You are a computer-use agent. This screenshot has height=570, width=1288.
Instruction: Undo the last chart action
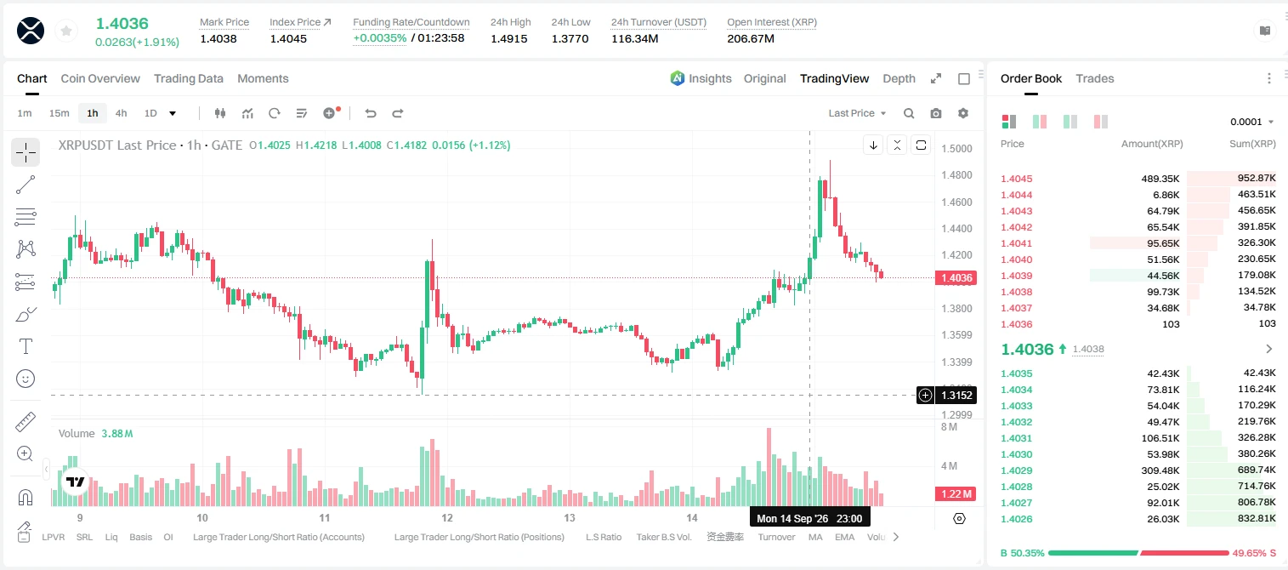(x=370, y=113)
